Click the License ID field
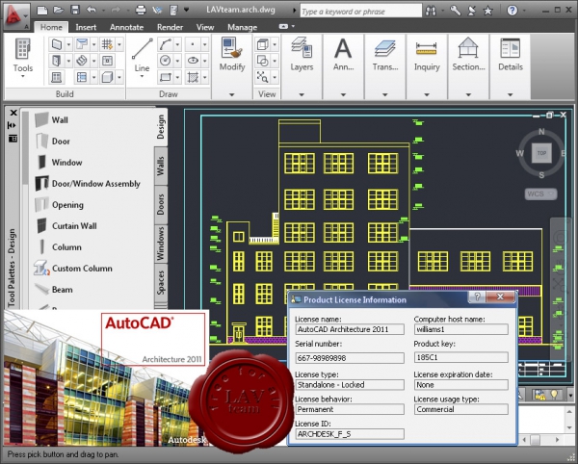This screenshot has width=578, height=464. tap(350, 434)
